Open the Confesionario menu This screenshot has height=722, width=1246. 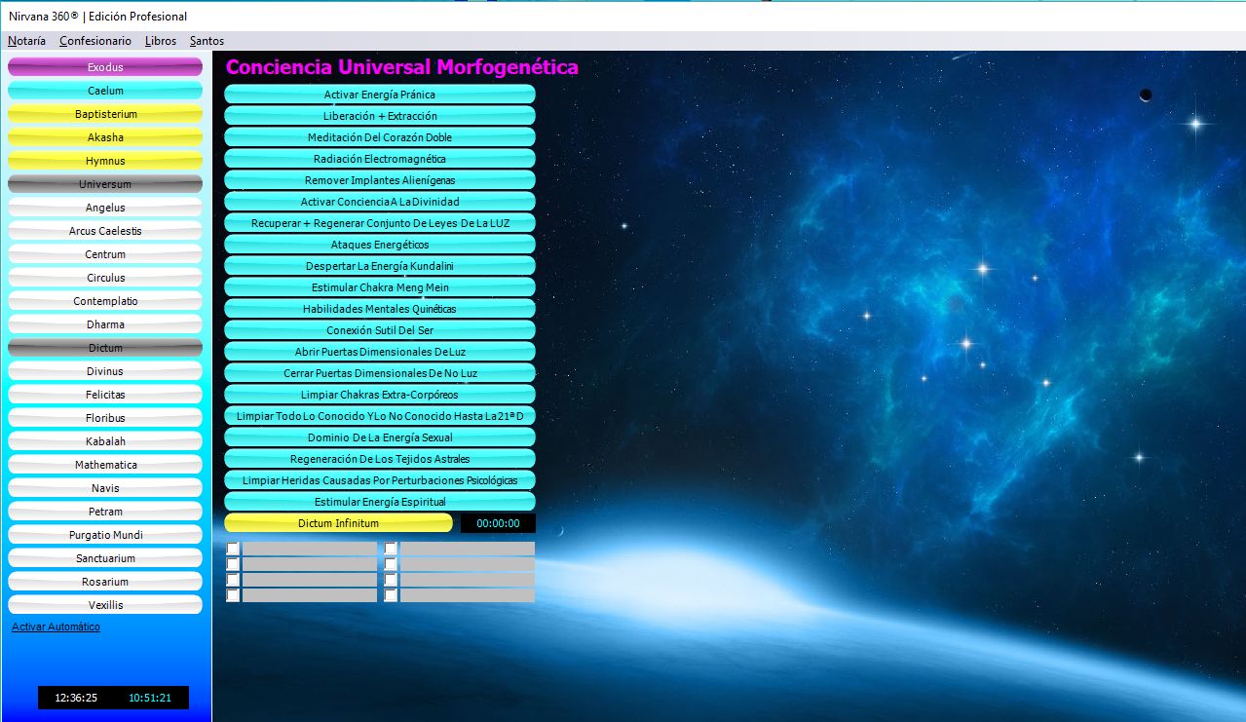(94, 41)
